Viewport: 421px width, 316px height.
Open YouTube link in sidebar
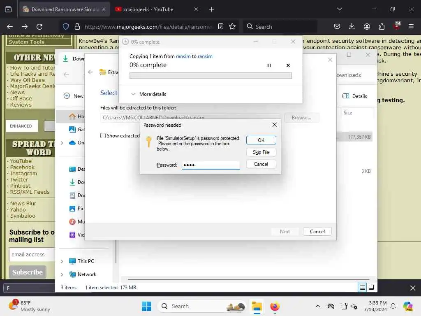[x=21, y=161]
